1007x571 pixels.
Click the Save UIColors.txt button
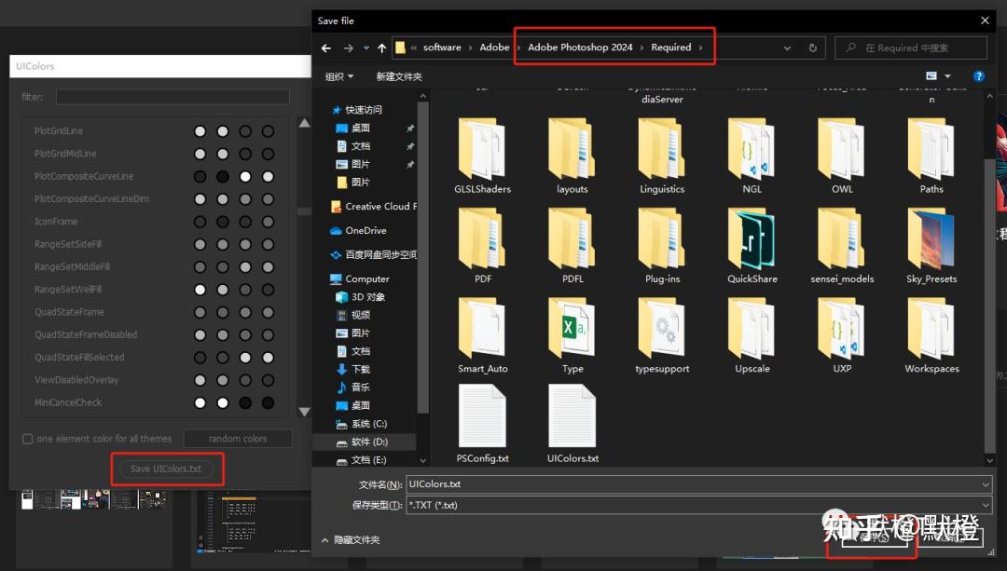tap(168, 469)
